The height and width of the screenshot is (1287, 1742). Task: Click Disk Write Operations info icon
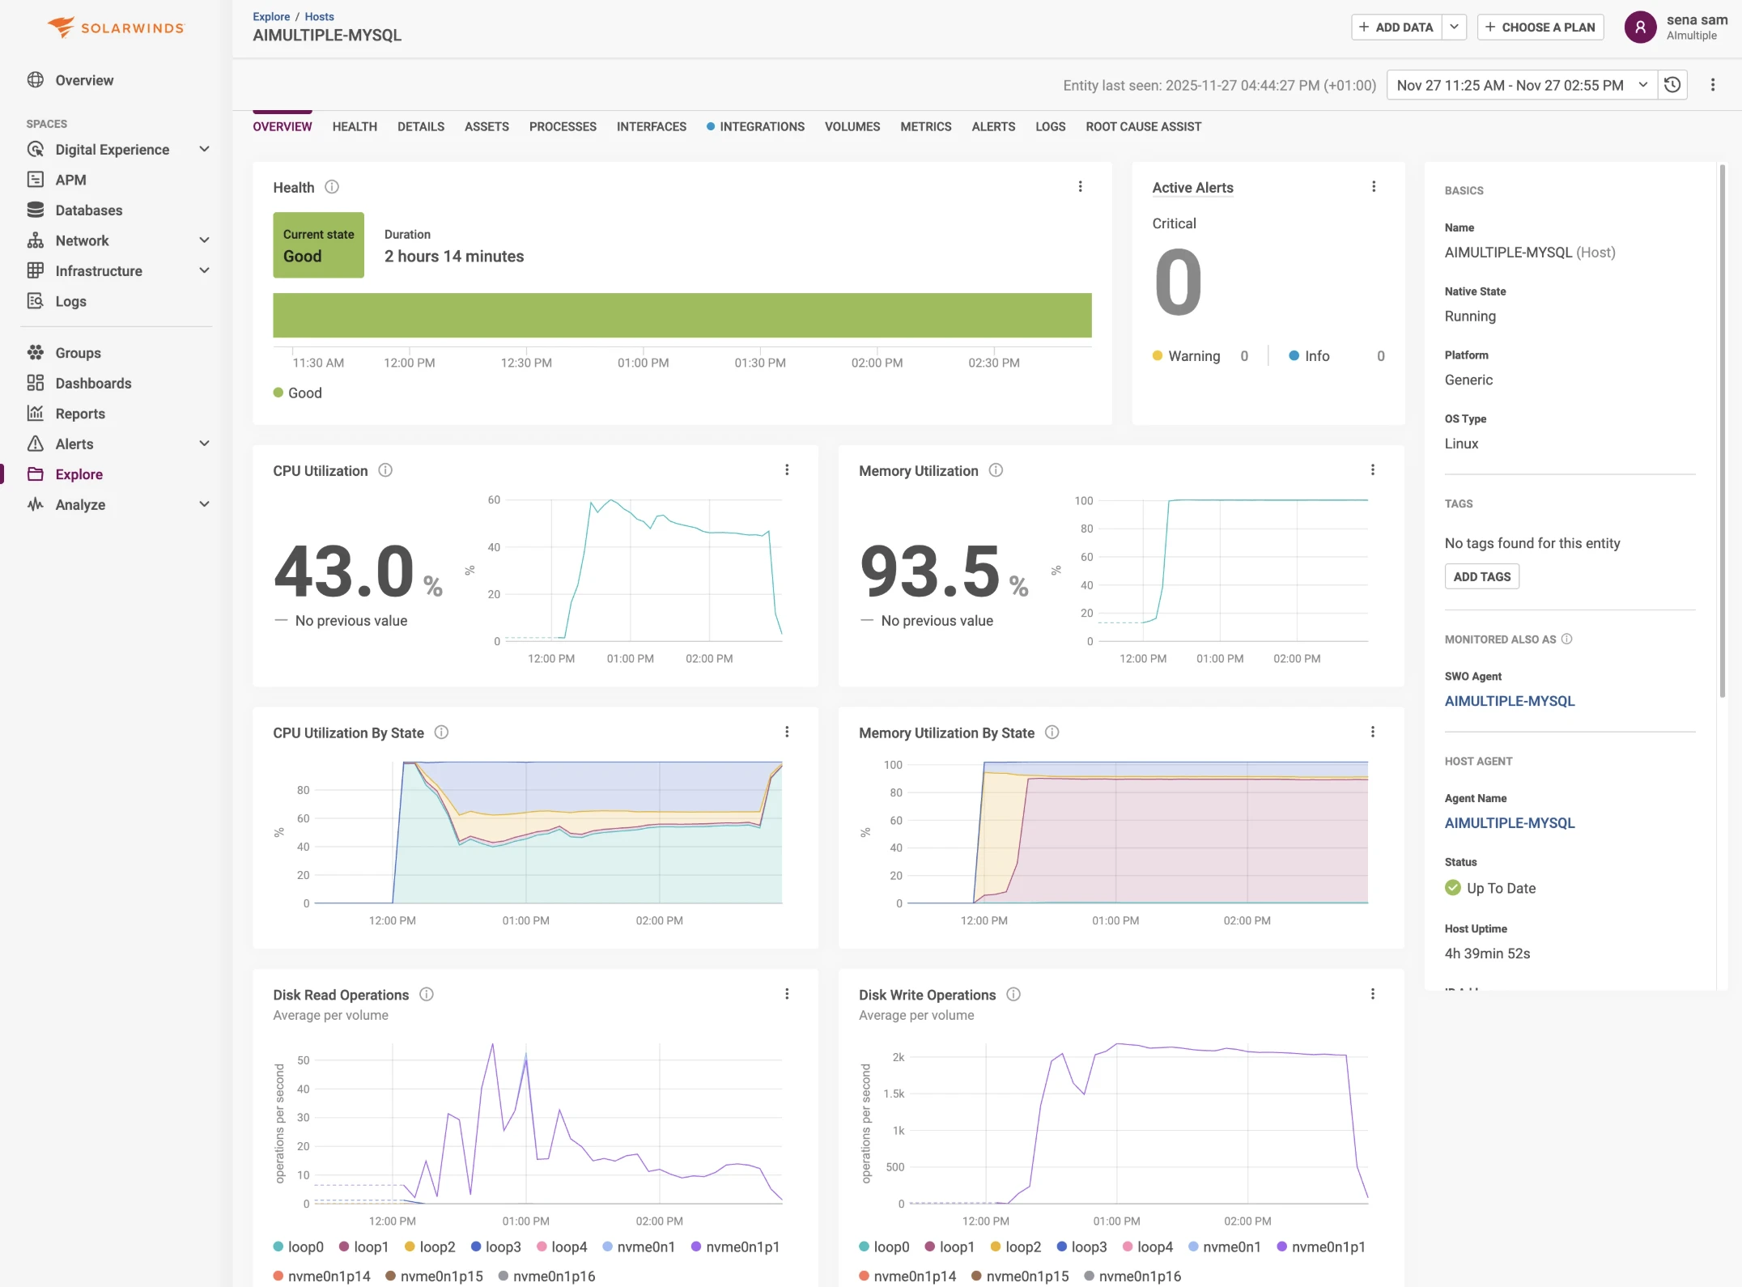coord(1013,994)
